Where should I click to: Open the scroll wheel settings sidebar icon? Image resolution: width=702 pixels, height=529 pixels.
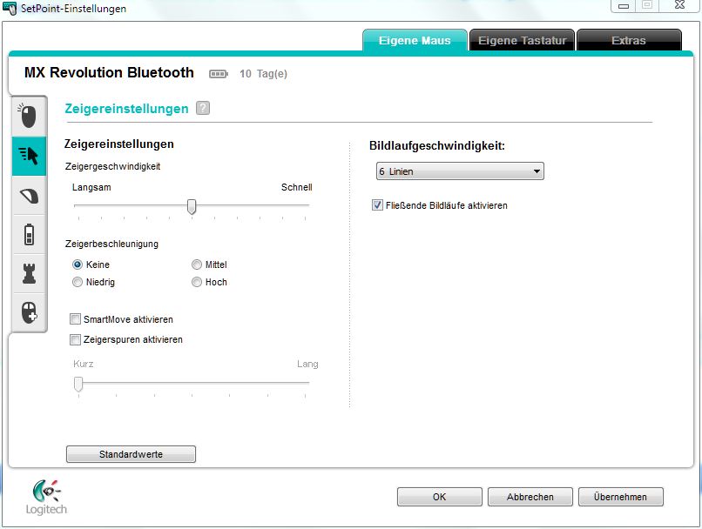[29, 196]
